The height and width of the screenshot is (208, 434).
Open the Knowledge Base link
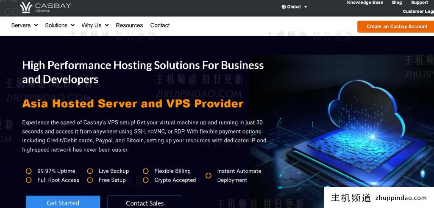click(x=365, y=3)
